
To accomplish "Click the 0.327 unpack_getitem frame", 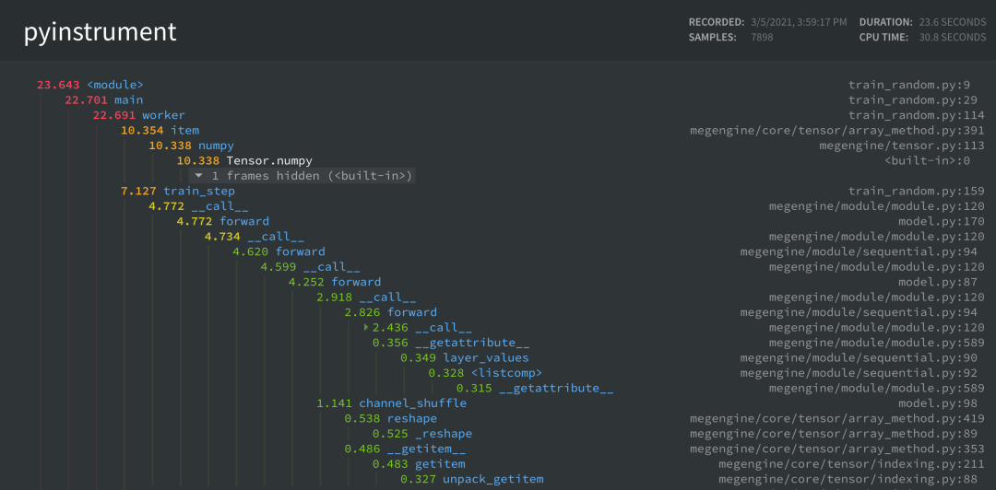I will 472,479.
